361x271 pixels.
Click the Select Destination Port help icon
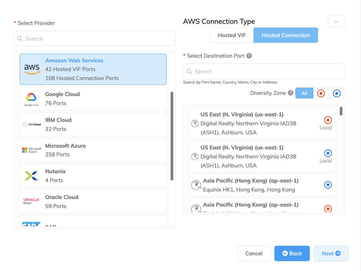click(249, 56)
